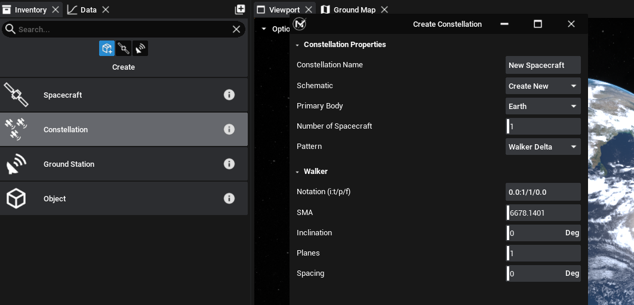Select the spacecraft filter icon below search
Image resolution: width=634 pixels, height=305 pixels.
coord(124,48)
